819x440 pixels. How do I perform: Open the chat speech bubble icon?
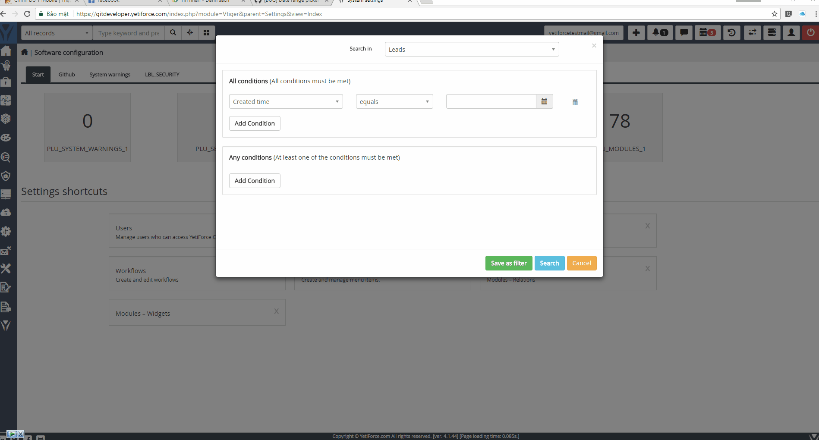(684, 33)
